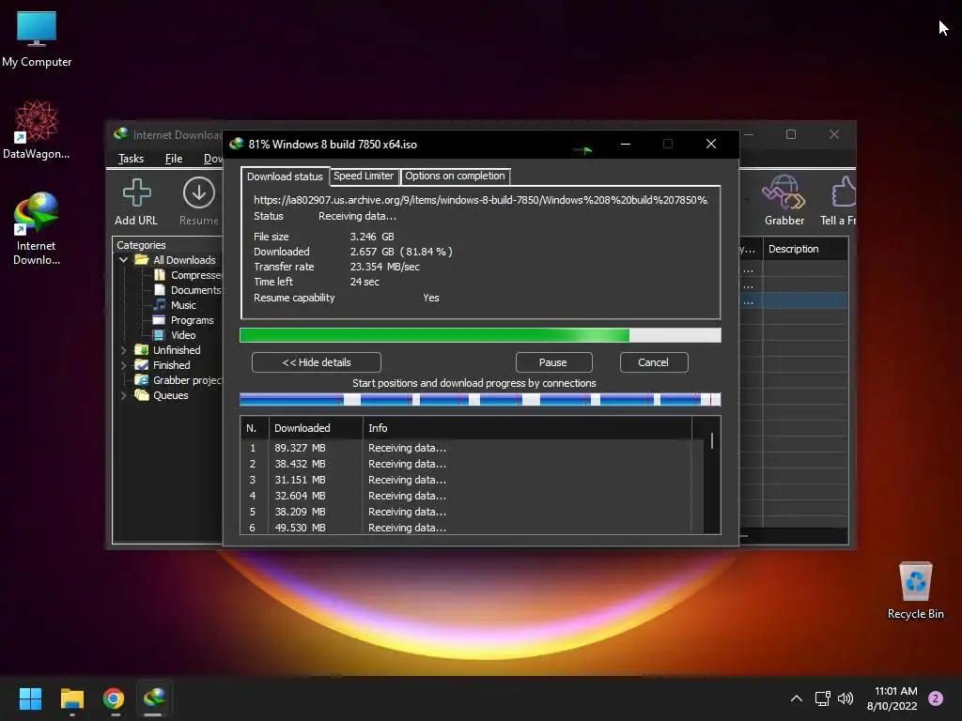
Task: Click the Transfer rate value 23.354 MB/sec
Action: (x=384, y=267)
